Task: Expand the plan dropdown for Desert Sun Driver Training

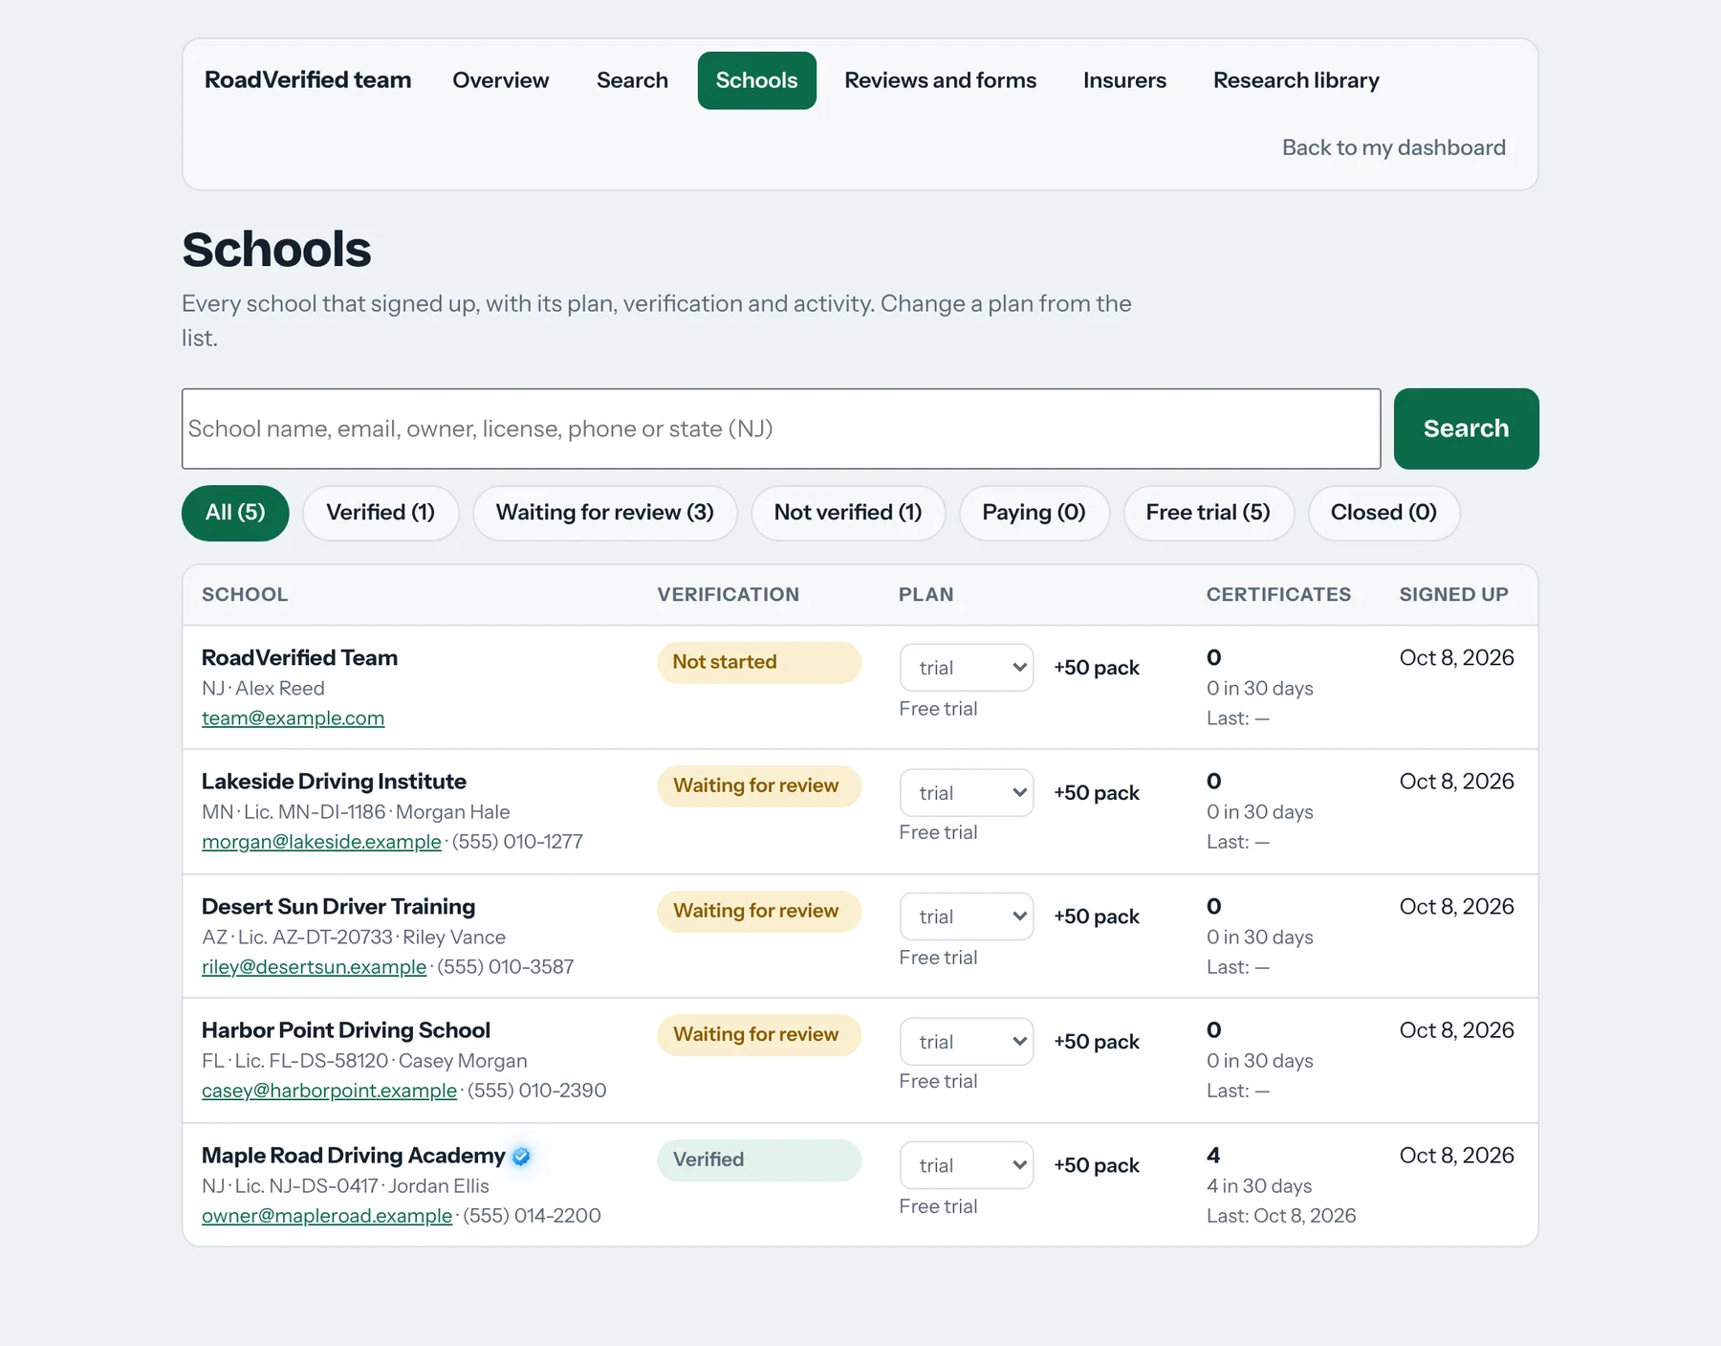Action: pos(966,916)
